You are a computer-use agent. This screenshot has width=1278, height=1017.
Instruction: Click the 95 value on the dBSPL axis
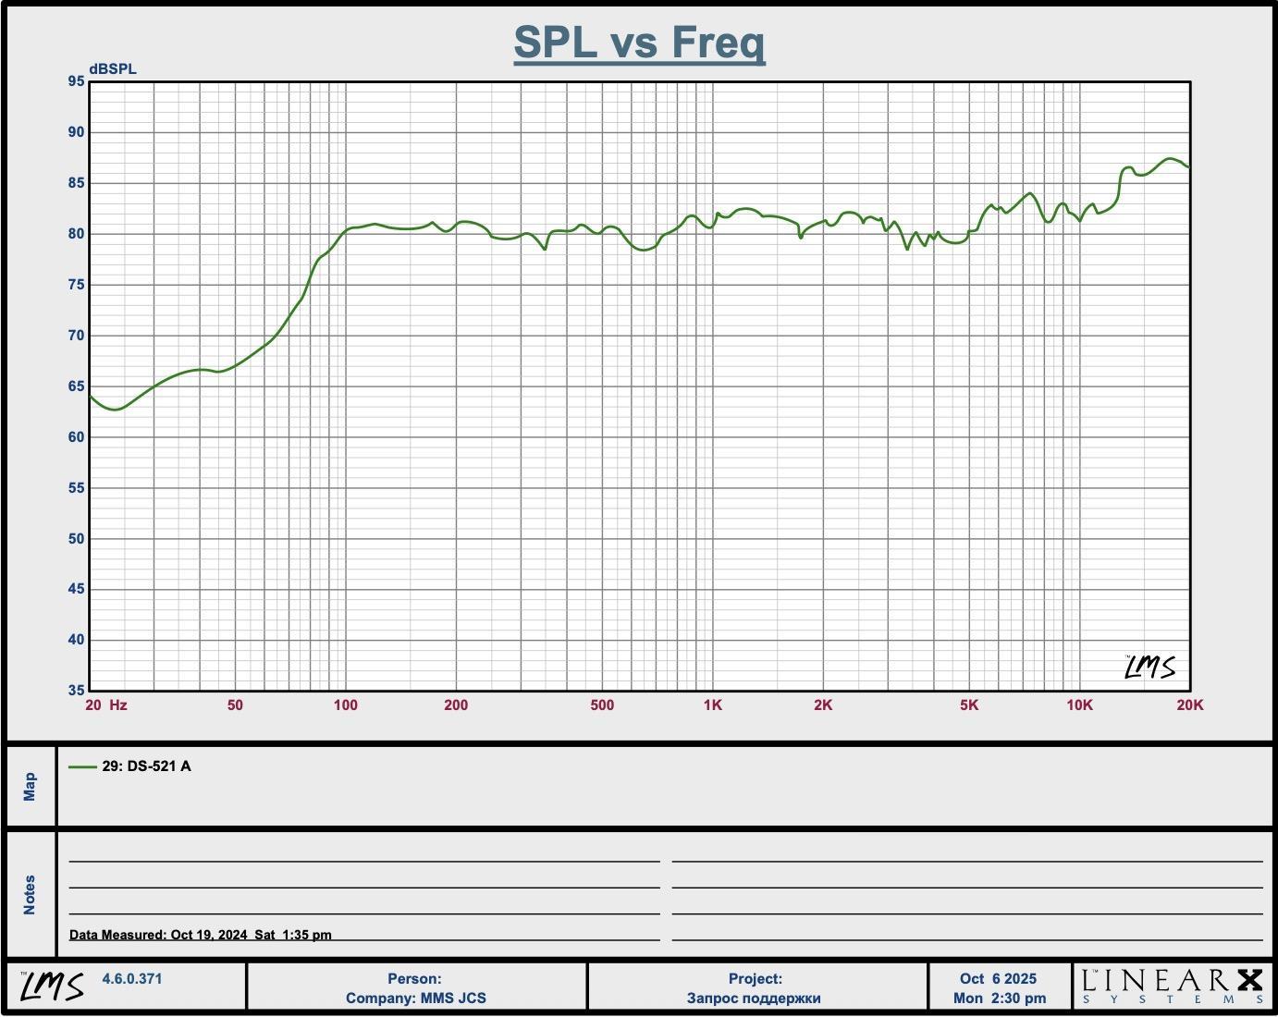[76, 81]
